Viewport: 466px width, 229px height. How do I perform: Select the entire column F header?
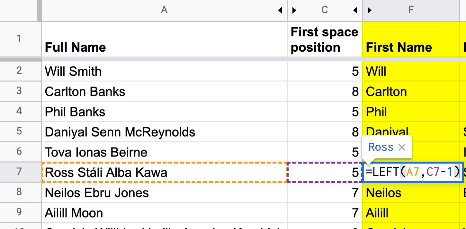[x=411, y=10]
